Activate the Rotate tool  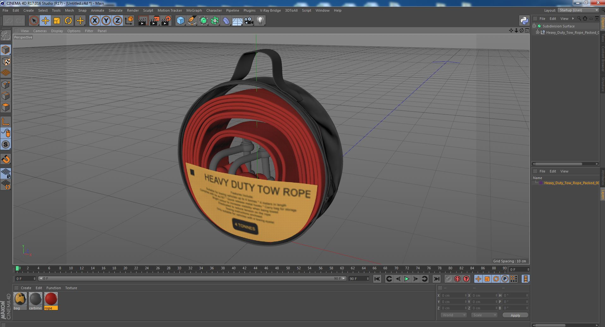pyautogui.click(x=68, y=21)
